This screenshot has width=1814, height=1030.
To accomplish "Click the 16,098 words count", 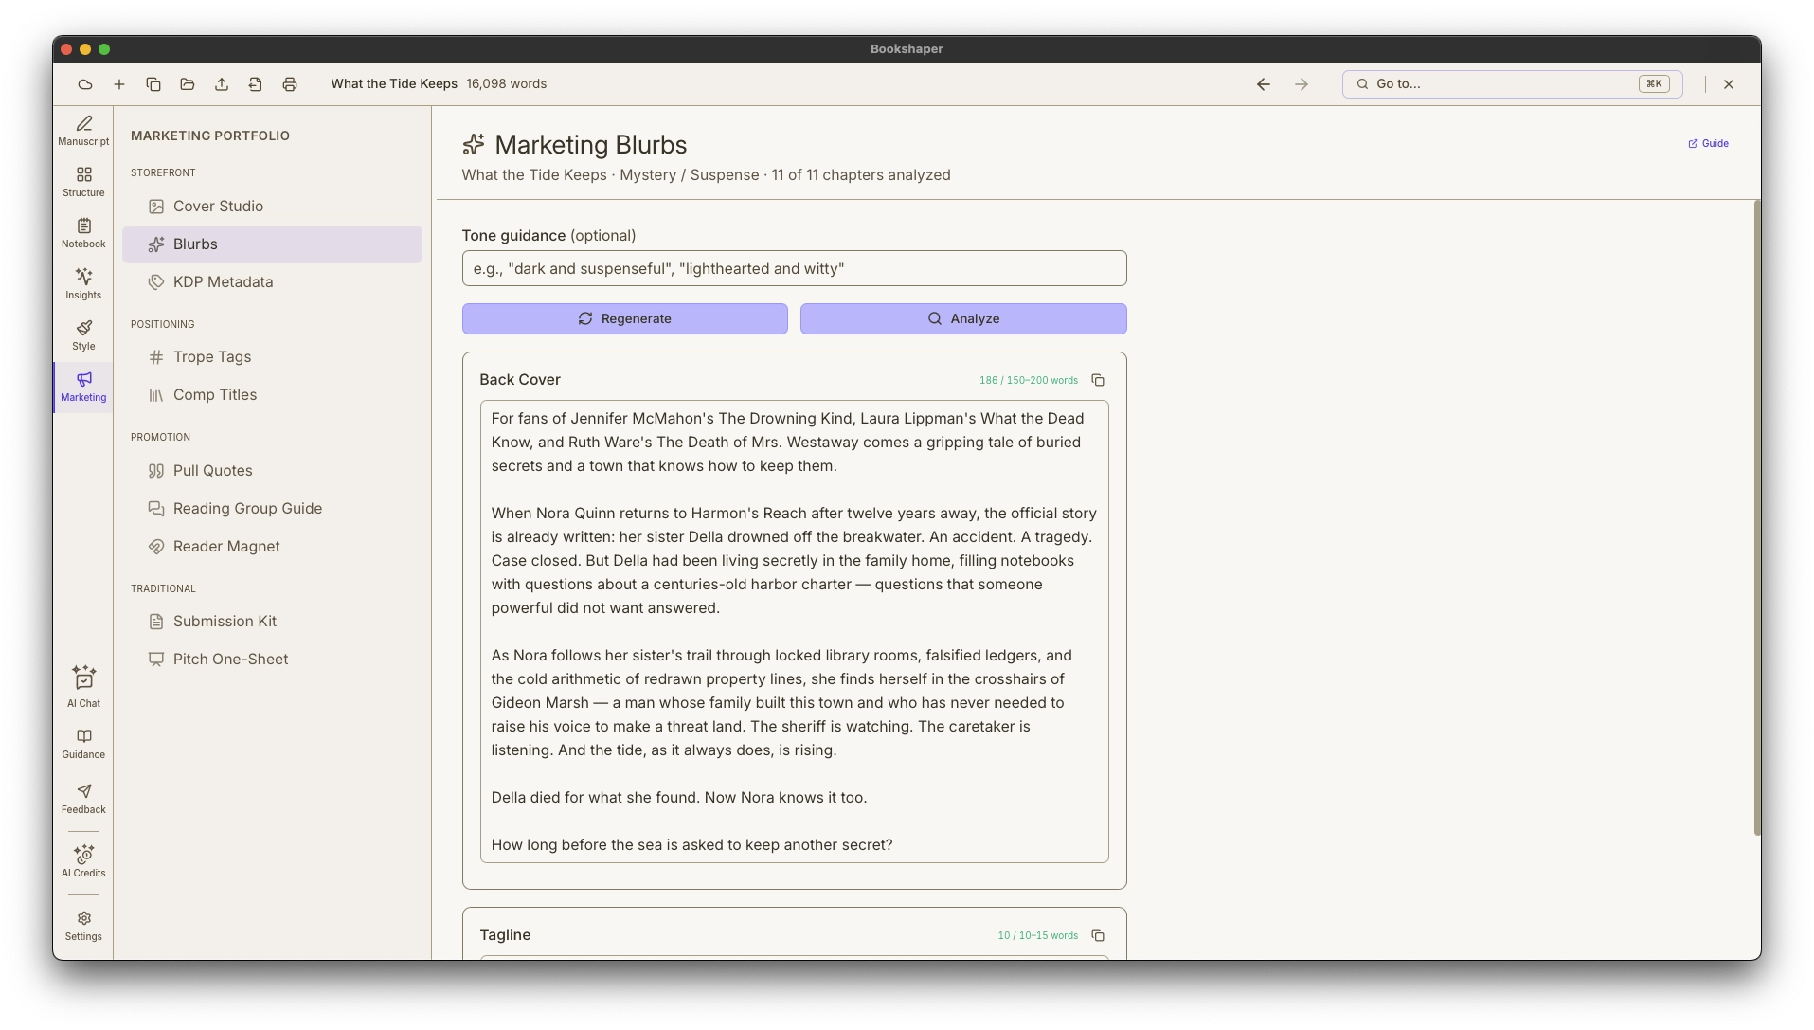I will tap(506, 84).
